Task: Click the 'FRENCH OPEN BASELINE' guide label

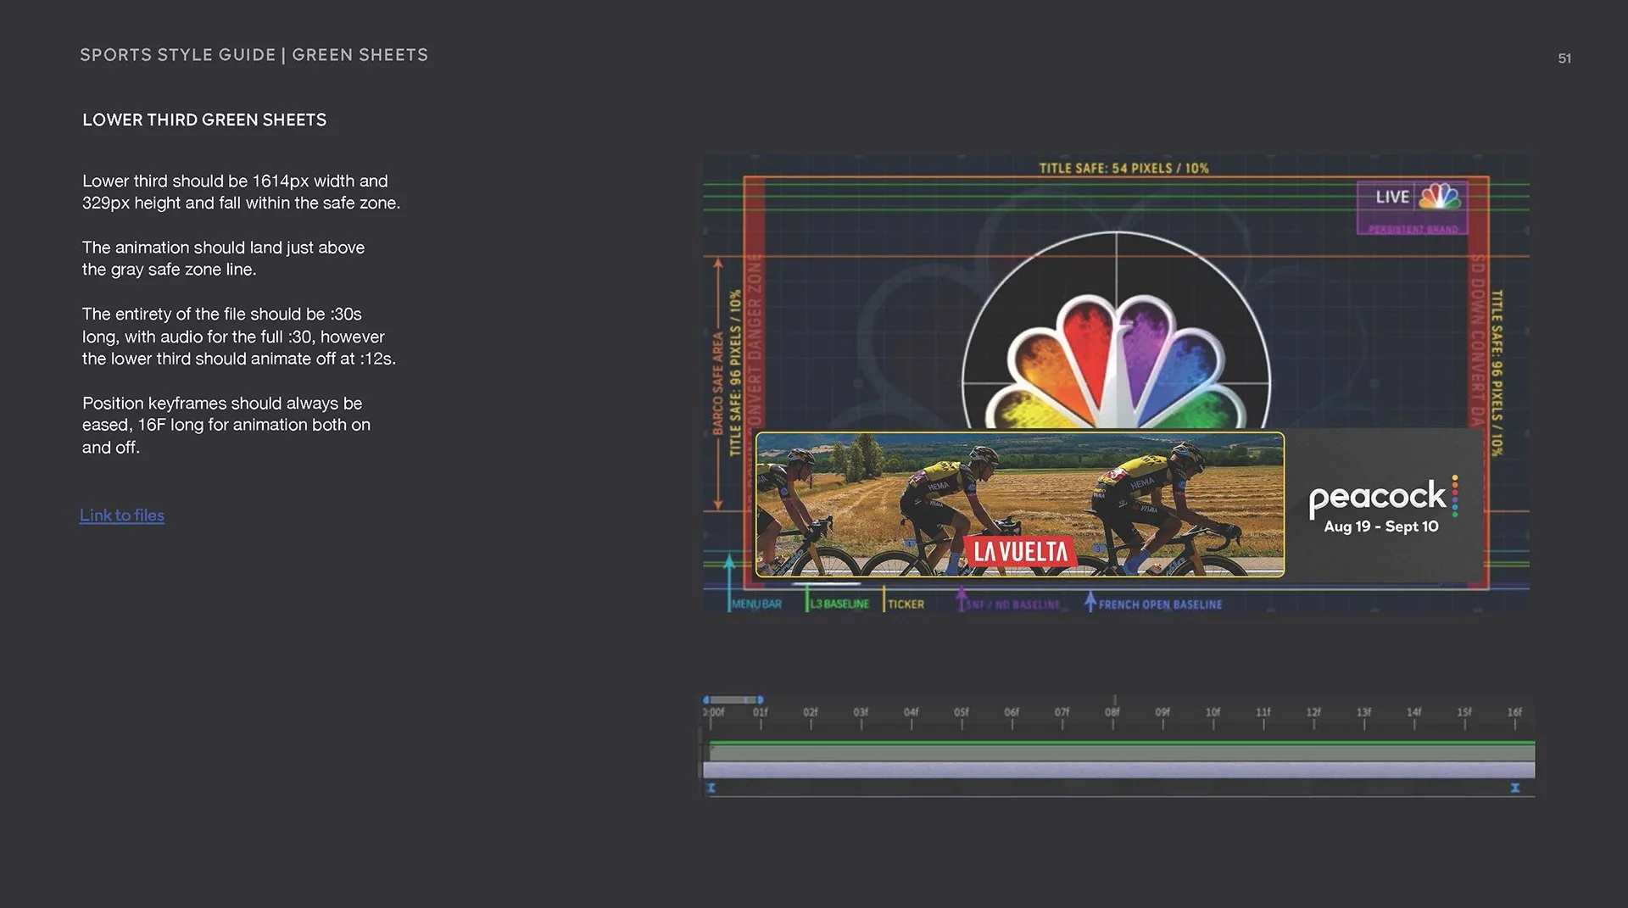Action: (1160, 604)
